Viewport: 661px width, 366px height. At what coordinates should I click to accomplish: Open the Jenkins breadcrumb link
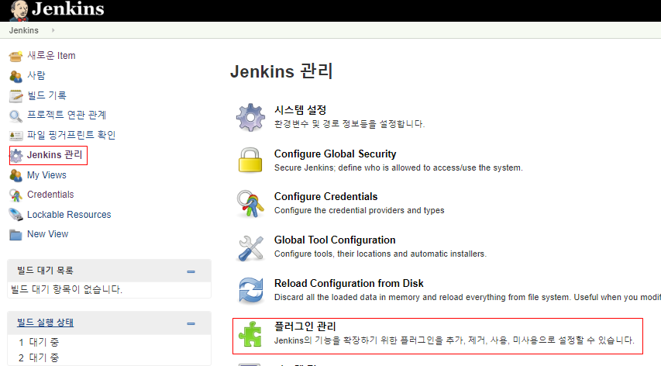coord(23,30)
